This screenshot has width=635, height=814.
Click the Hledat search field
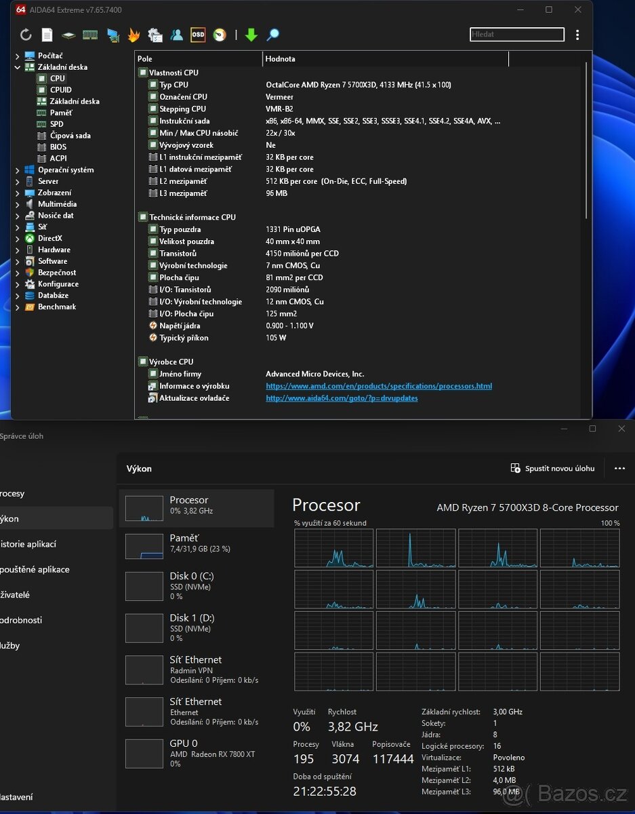pos(516,35)
